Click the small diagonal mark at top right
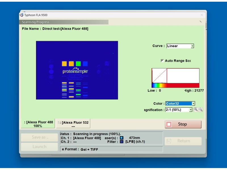This screenshot has height=170, width=227. point(201,22)
